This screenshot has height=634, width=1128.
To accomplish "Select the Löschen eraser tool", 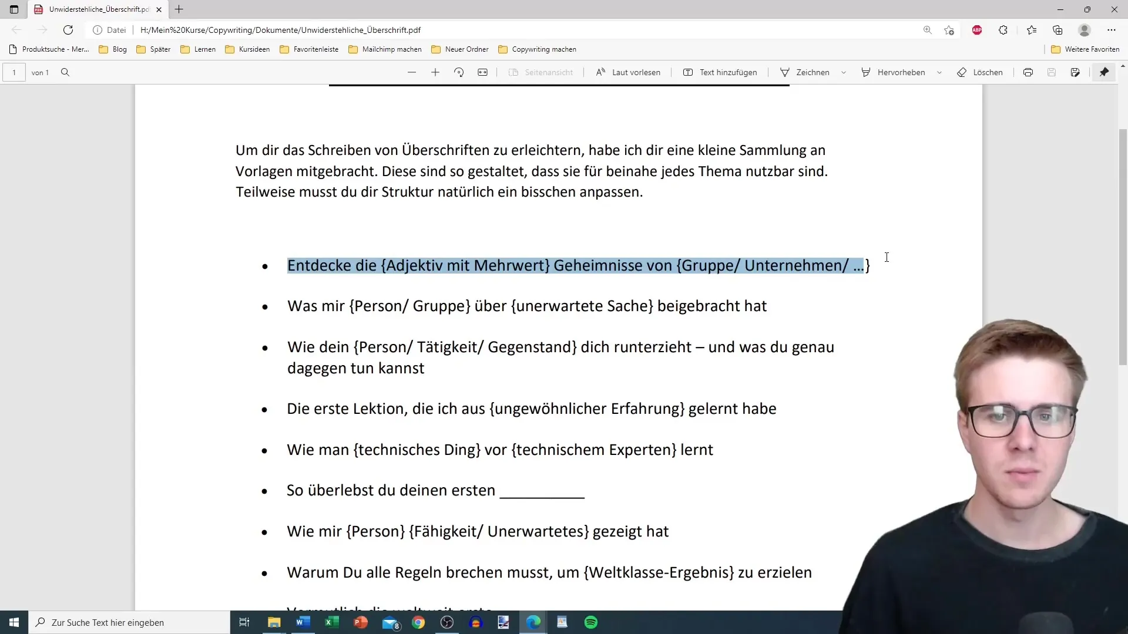I will [x=980, y=72].
